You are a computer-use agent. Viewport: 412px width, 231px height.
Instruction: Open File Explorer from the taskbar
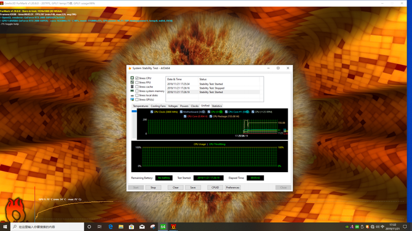(121, 227)
